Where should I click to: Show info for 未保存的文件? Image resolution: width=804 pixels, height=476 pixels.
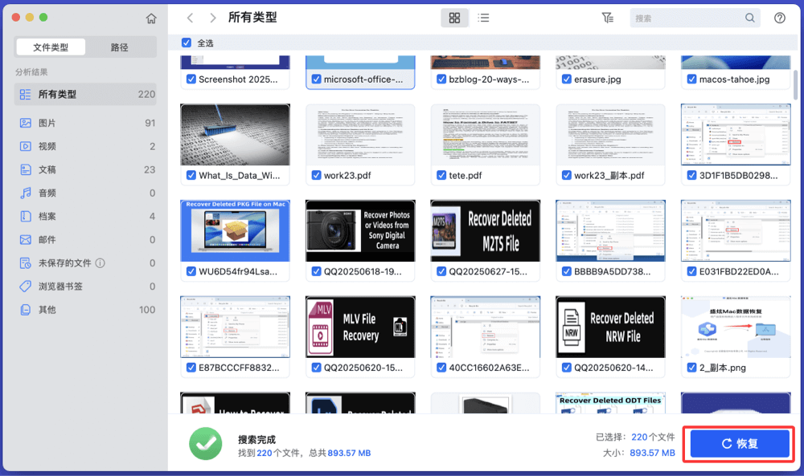coord(100,263)
